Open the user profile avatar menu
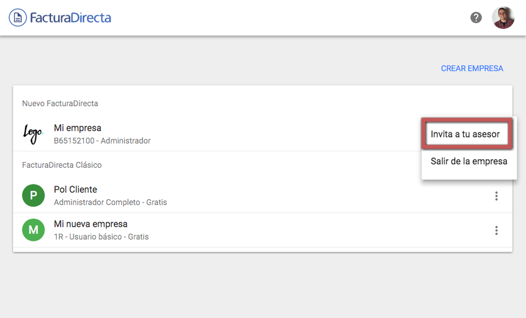The height and width of the screenshot is (318, 526). pos(503,17)
